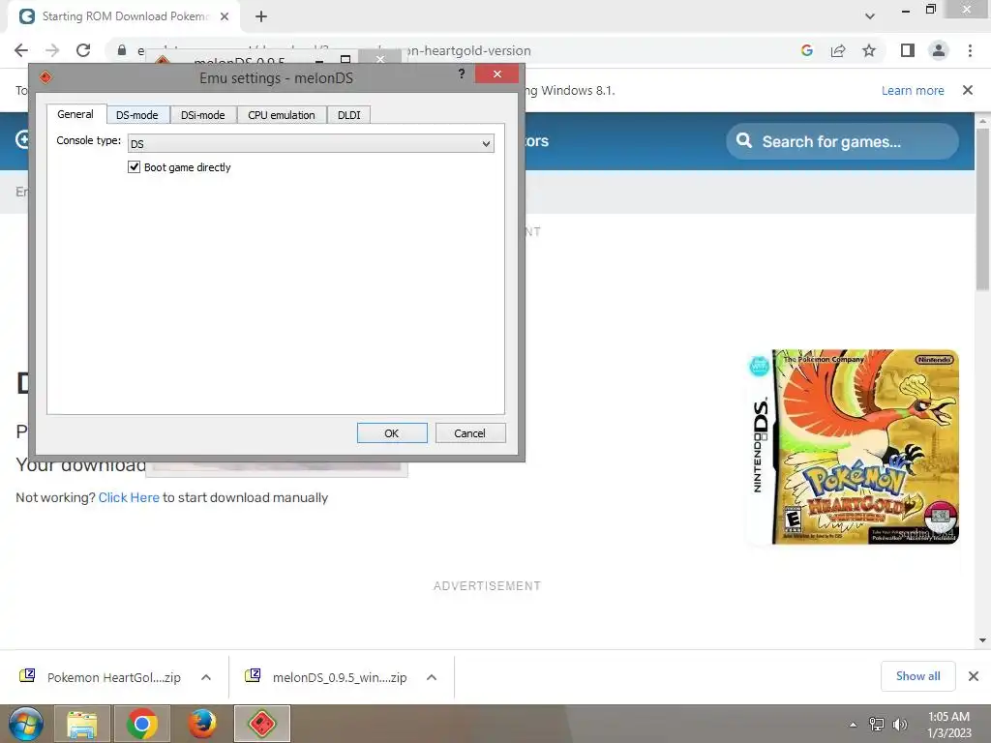Expand Pokemon HeartGold download options
The height and width of the screenshot is (743, 991).
coord(206,677)
